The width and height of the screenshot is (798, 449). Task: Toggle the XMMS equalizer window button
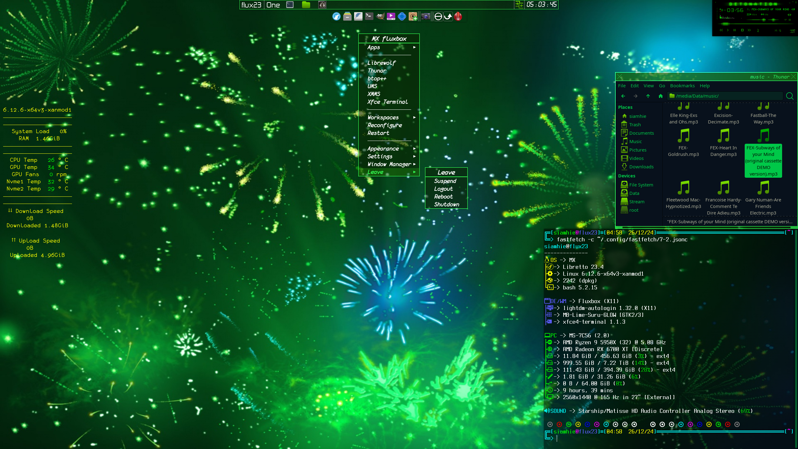click(786, 20)
